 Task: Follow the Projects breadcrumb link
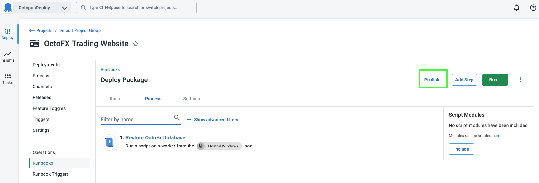coord(44,31)
